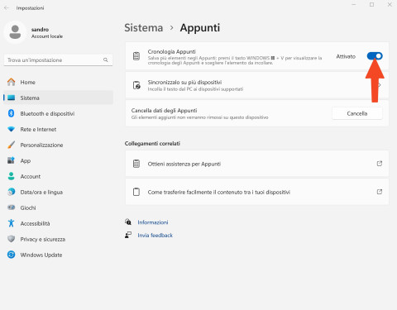This screenshot has height=310, width=397.
Task: Open the Informazioni link
Action: (x=153, y=222)
